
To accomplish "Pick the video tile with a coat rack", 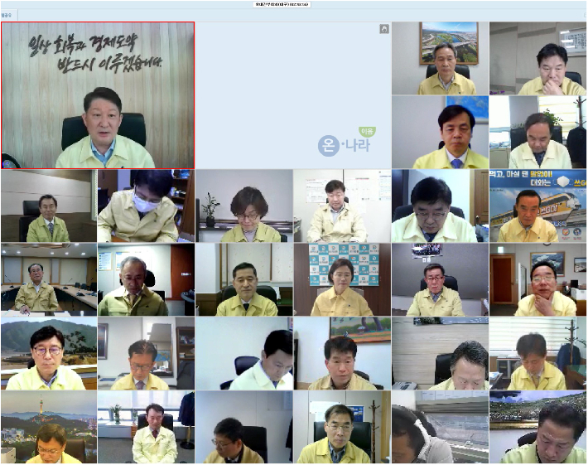I will point(538,354).
